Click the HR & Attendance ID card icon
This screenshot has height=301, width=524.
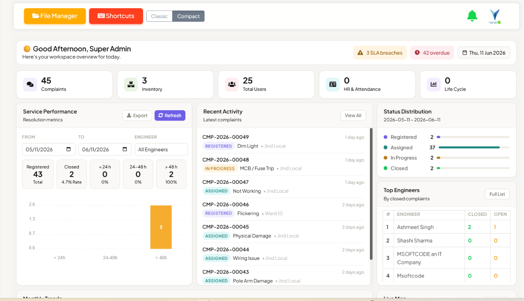click(333, 84)
